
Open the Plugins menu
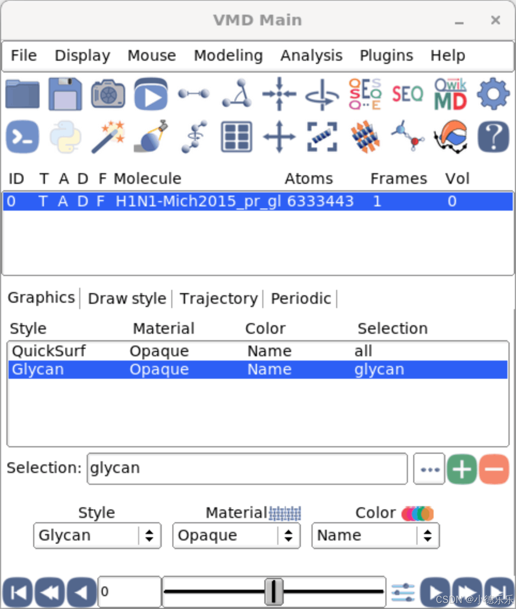pos(386,55)
